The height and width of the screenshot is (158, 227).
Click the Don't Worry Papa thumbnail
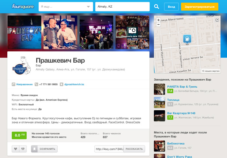pyautogui.click(x=159, y=156)
